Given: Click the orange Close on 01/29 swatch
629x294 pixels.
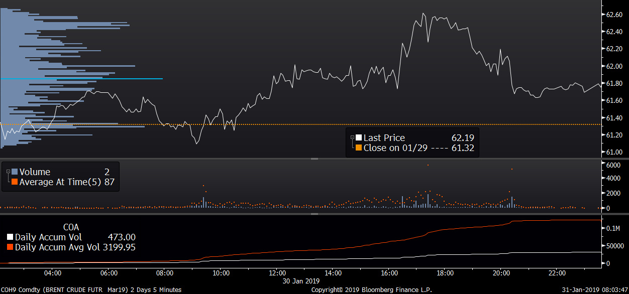Looking at the screenshot, I should 359,148.
